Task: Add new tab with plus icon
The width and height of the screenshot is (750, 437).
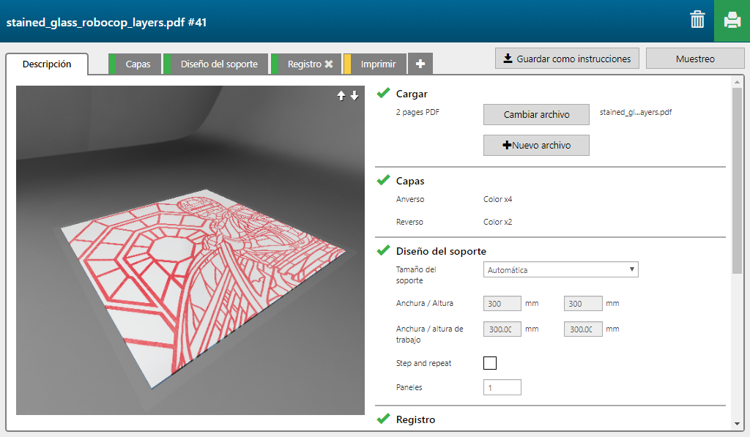Action: [x=420, y=64]
